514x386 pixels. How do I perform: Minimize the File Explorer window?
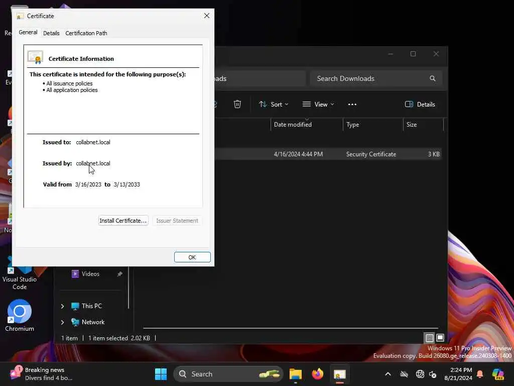pyautogui.click(x=391, y=54)
